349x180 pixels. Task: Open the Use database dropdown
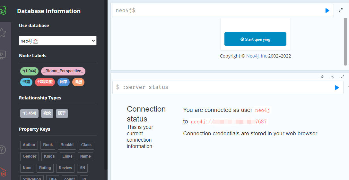click(x=58, y=41)
